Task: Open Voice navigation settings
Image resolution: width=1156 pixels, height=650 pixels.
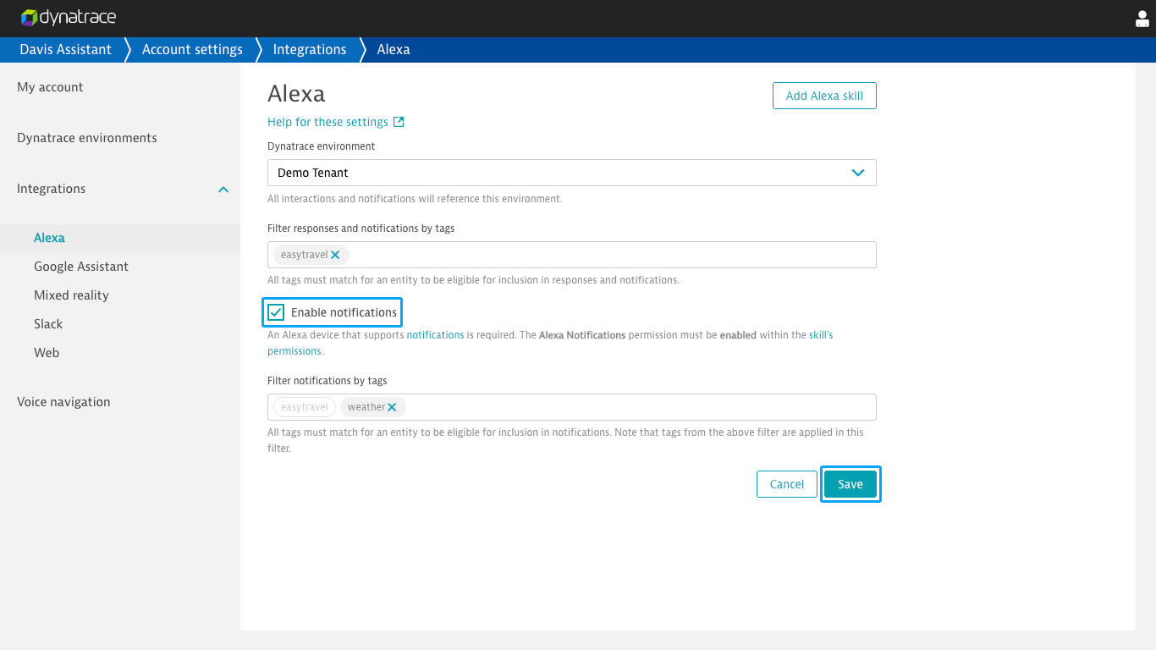Action: pos(63,402)
